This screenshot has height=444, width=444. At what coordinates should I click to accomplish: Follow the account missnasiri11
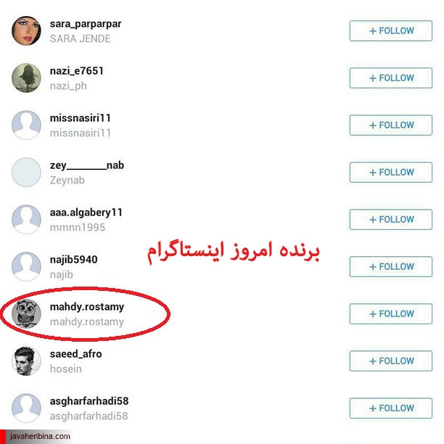tap(391, 125)
